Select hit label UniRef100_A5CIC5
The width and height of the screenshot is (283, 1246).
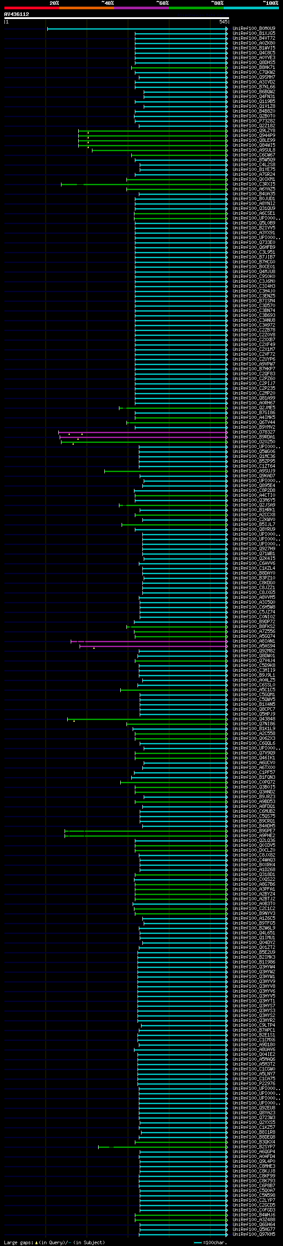253,690
